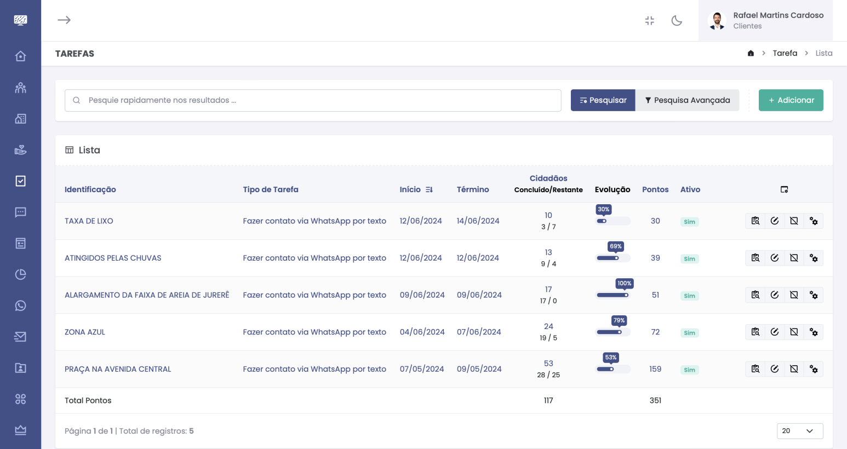Screen dimensions: 847x449
Task: Open the page size dropdown showing 20
Action: tap(800, 431)
